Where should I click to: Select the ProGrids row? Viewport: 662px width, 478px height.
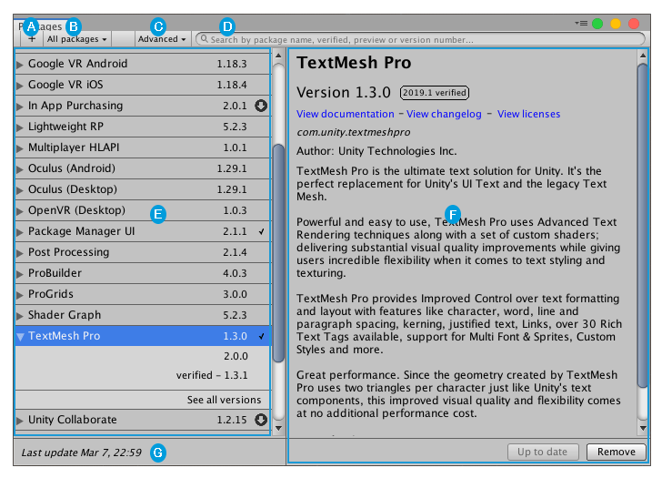tap(143, 294)
